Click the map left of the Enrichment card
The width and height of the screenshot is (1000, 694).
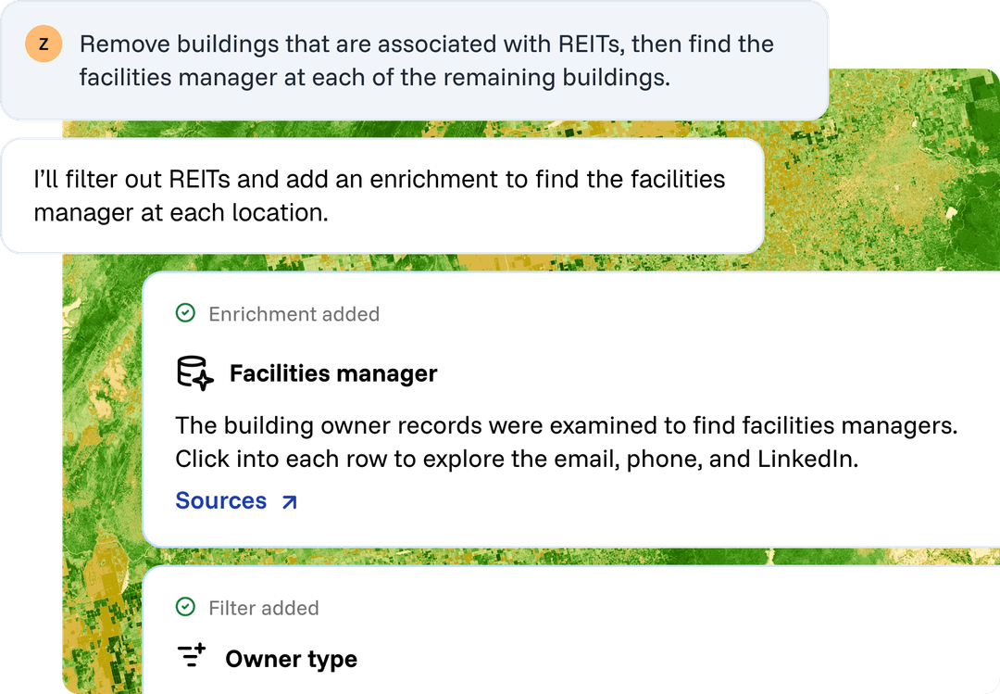point(102,409)
